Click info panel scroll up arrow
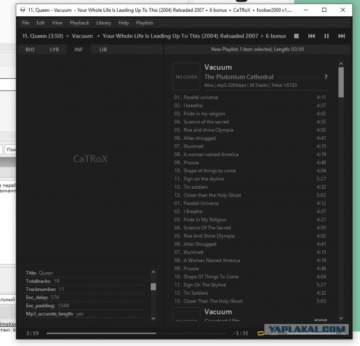This screenshot has width=360, height=346. click(x=154, y=272)
